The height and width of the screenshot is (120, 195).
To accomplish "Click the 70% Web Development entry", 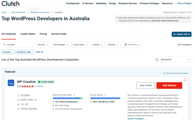I will point(66,102).
